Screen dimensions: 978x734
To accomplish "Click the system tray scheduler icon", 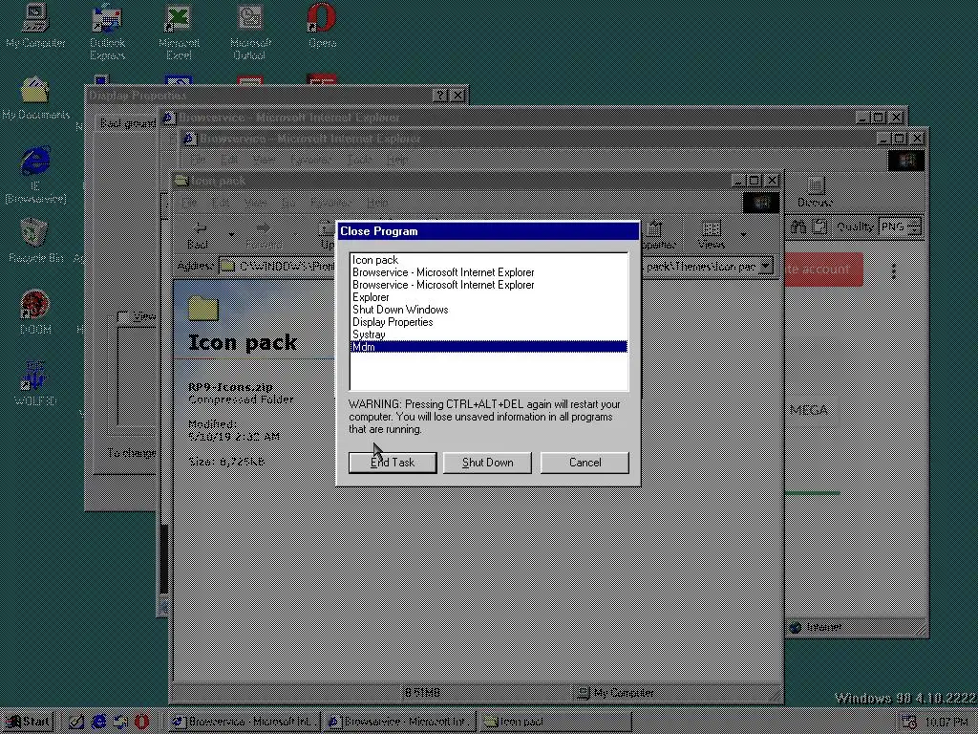I will click(908, 723).
